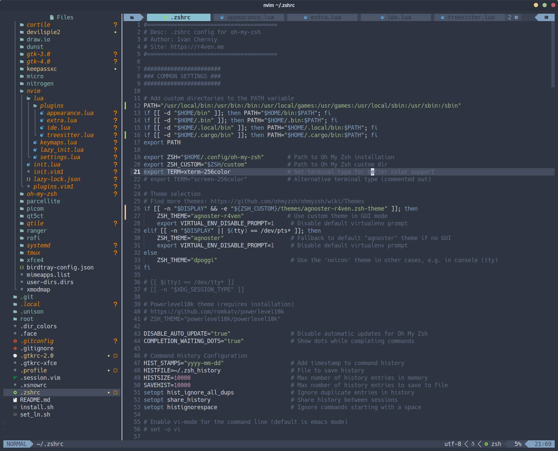Click the square git marker on .profile row

(115, 370)
